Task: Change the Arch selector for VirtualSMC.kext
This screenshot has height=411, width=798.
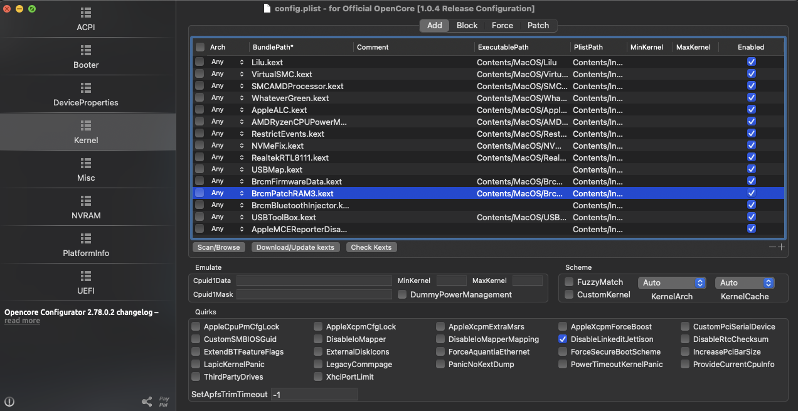Action: 242,74
